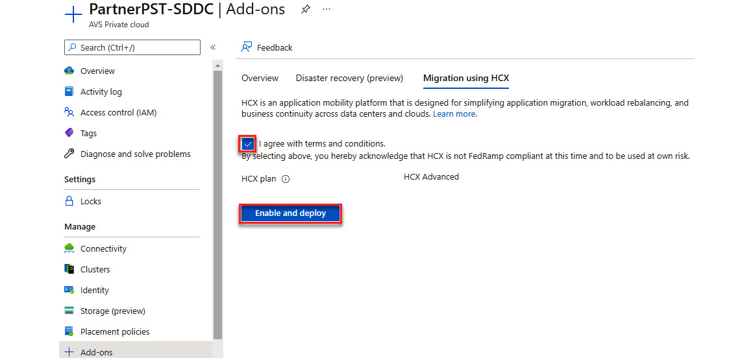Click the 'I agree with terms and conditions.' label
Viewport: 753px width, 358px height.
coord(322,143)
